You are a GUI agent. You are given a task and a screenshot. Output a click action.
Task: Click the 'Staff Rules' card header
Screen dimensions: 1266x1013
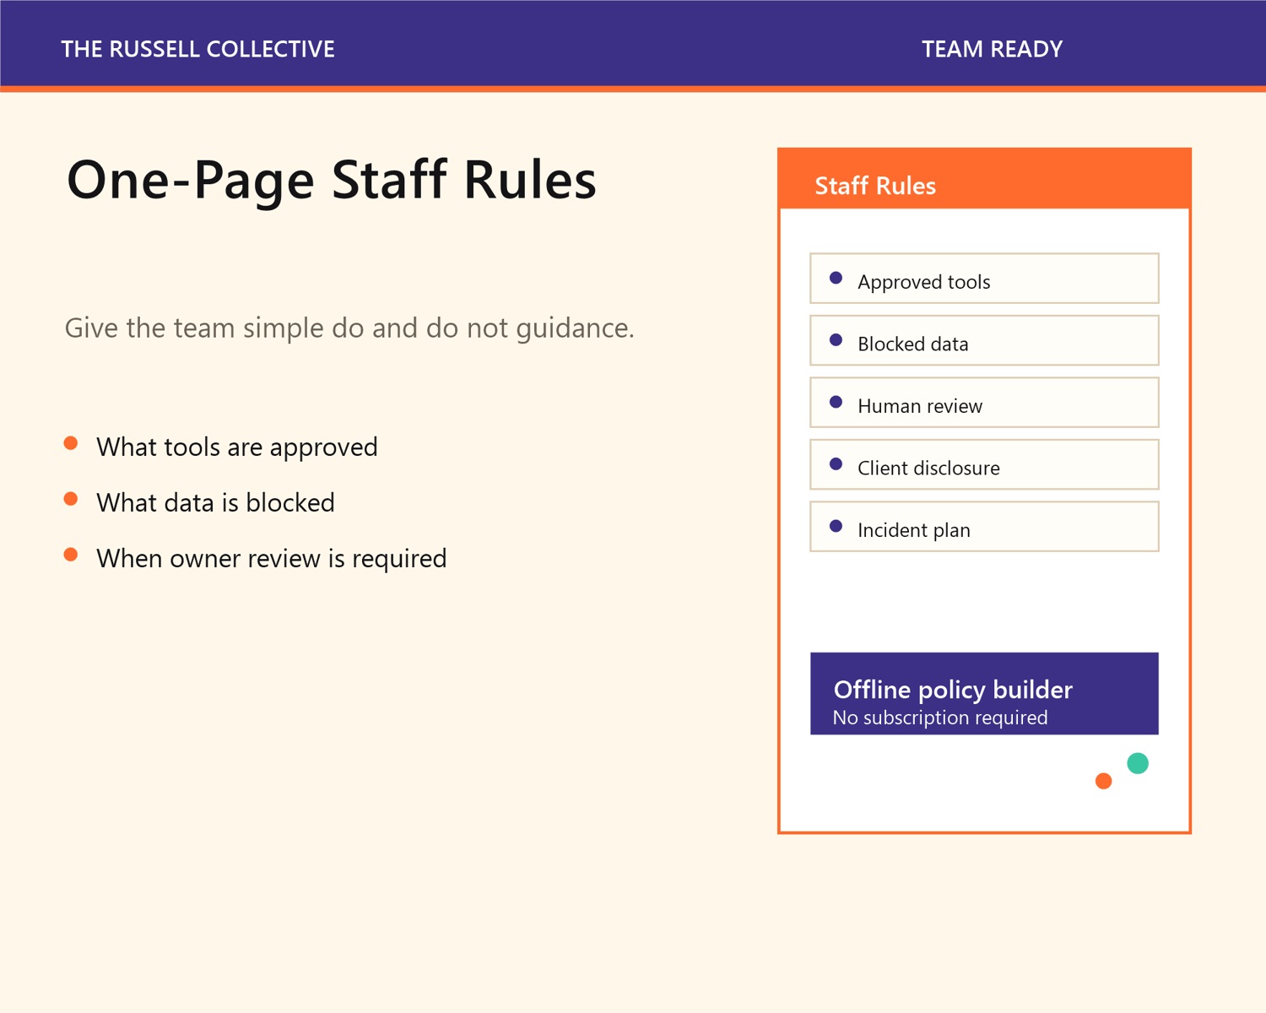click(x=984, y=180)
